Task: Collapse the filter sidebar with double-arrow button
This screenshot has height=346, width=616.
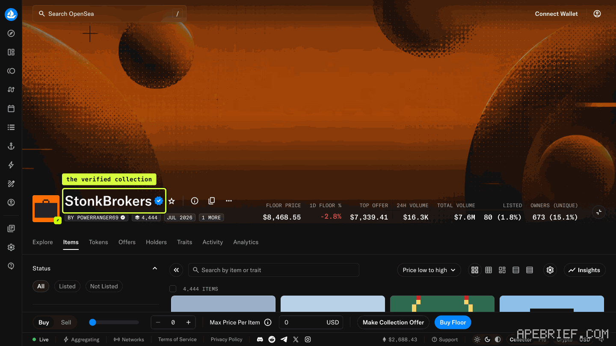Action: click(x=176, y=270)
